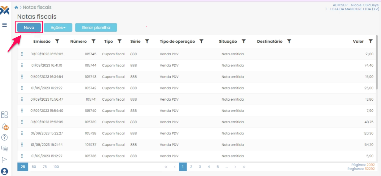This screenshot has width=381, height=176.
Task: Open the user profile icon
Action: [x=5, y=171]
